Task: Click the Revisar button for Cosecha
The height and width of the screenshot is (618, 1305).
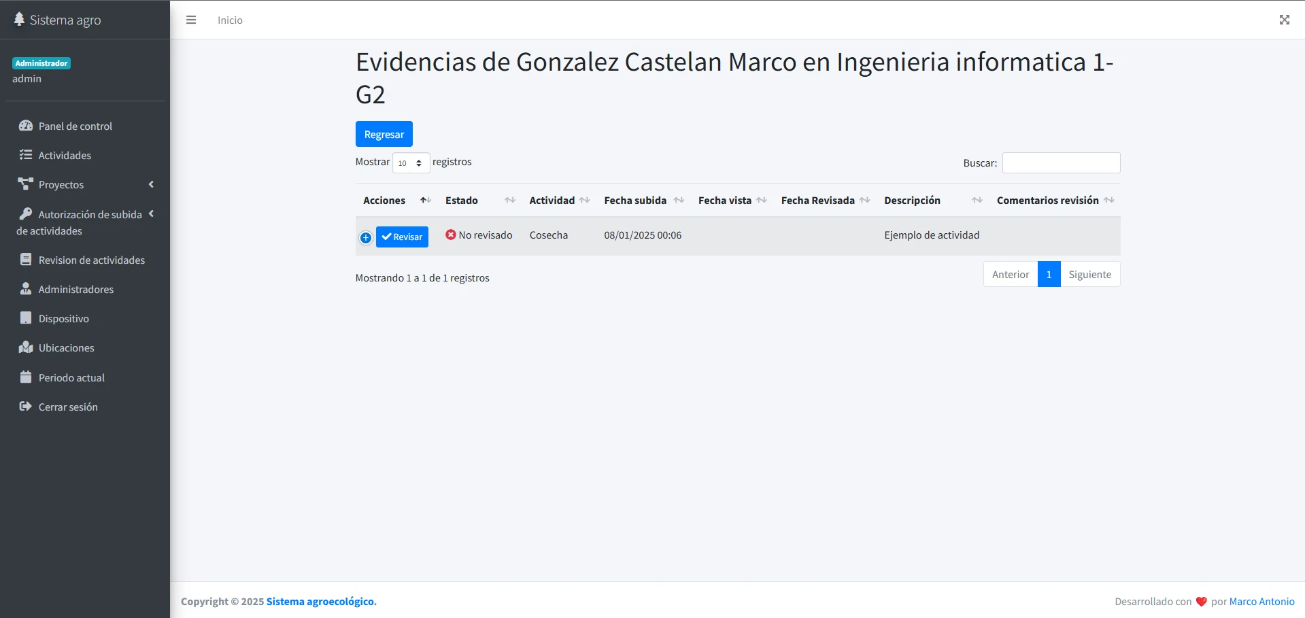Action: pos(402,237)
